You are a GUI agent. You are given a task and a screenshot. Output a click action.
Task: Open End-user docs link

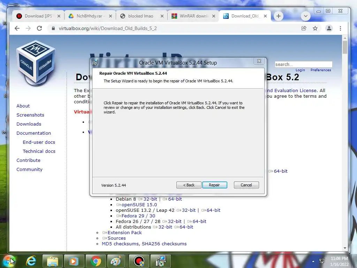pyautogui.click(x=39, y=142)
